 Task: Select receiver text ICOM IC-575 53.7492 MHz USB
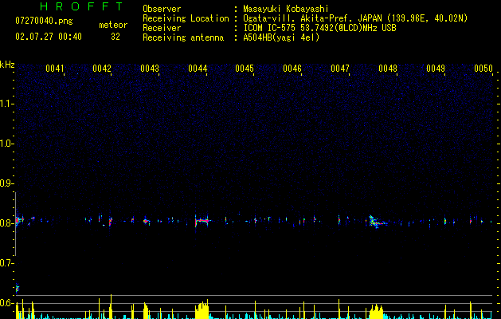pyautogui.click(x=319, y=28)
